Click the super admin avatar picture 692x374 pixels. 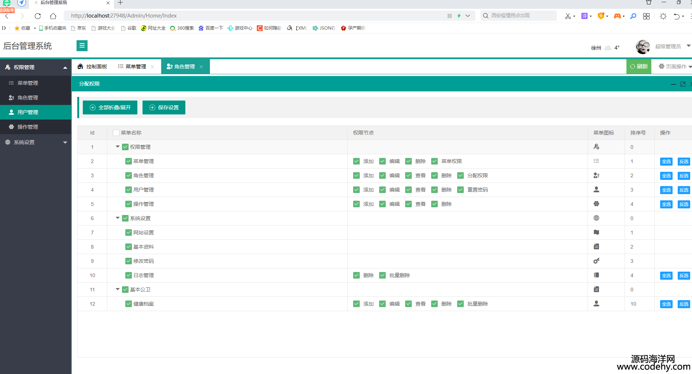[x=643, y=47]
